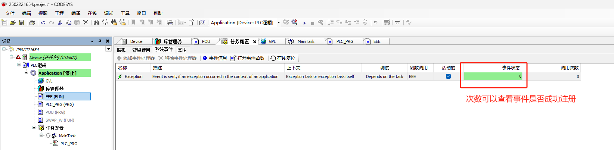The height and width of the screenshot is (150, 614).
Task: Switch to the 库管理器 editor tab
Action: 172,41
